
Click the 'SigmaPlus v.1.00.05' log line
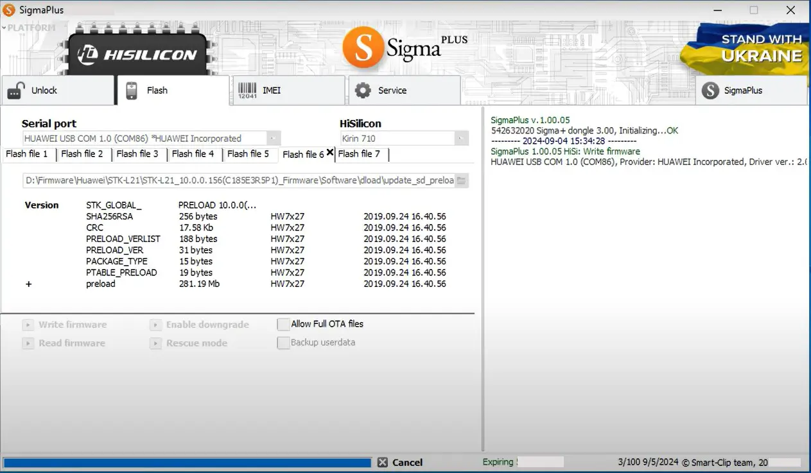coord(530,120)
